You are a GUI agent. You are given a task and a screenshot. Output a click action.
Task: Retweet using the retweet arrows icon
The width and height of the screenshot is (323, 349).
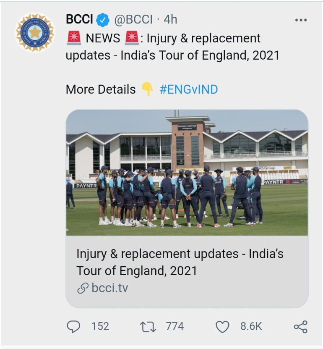(148, 326)
